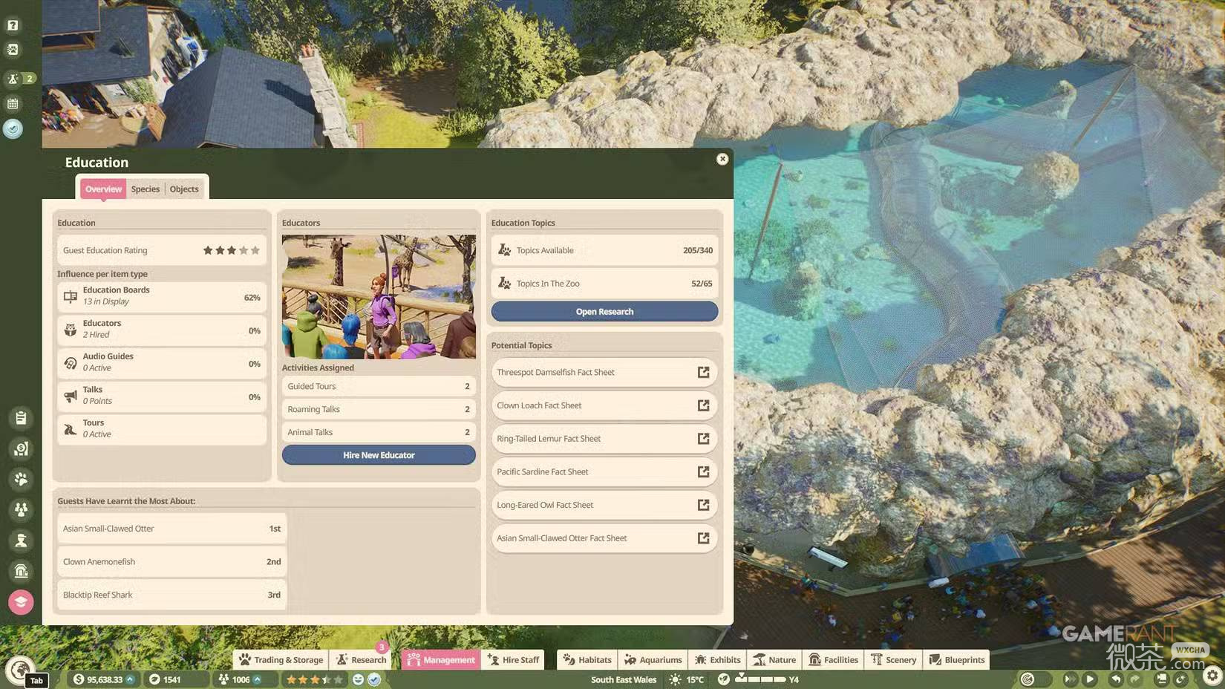Viewport: 1225px width, 689px height.
Task: Open the calendar icon in left sidebar
Action: [13, 104]
